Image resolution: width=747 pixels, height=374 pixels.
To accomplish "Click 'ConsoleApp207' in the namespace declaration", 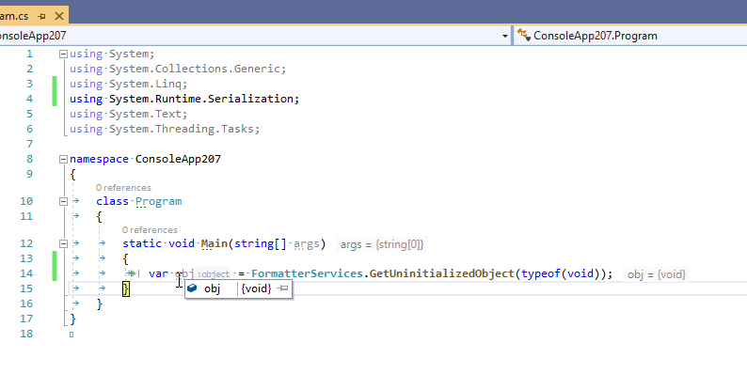I will click(x=178, y=159).
